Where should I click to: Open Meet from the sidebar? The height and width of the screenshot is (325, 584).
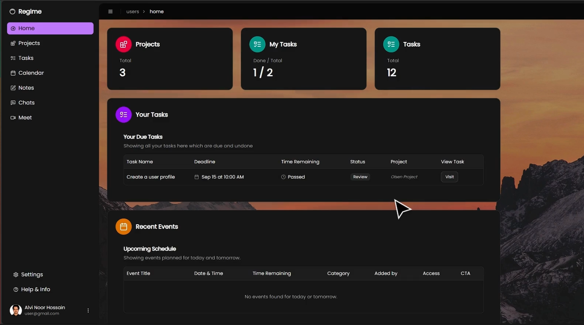tap(50, 118)
